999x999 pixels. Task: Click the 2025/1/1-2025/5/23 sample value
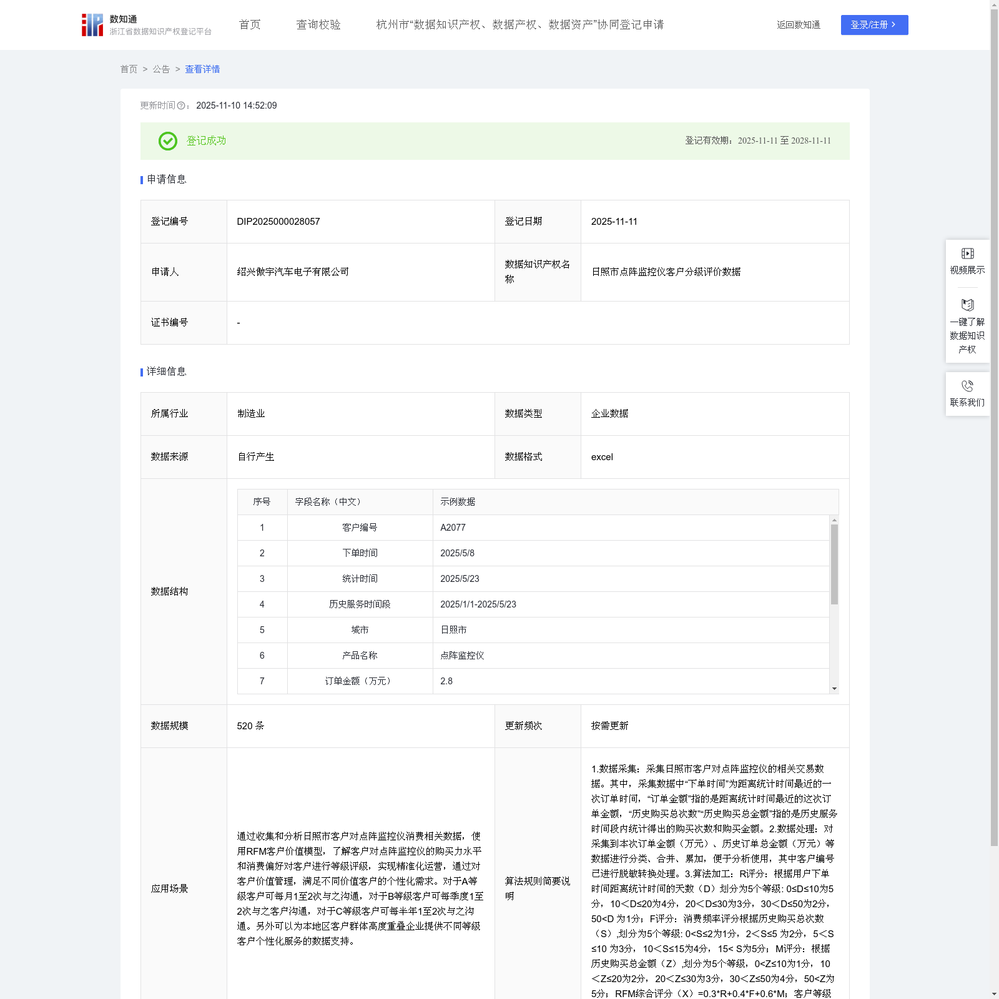pos(478,604)
